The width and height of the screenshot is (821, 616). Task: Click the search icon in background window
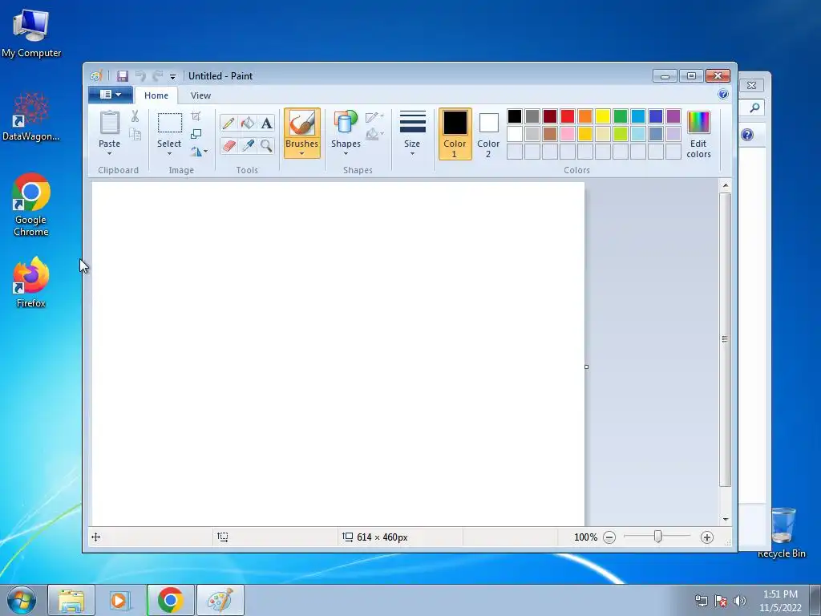[x=754, y=108]
